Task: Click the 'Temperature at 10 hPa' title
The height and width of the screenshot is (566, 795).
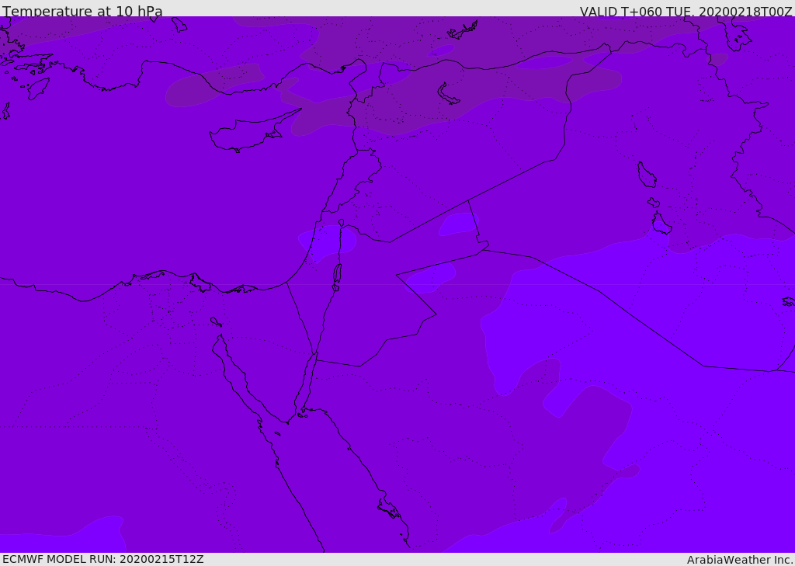Action: pyautogui.click(x=82, y=11)
